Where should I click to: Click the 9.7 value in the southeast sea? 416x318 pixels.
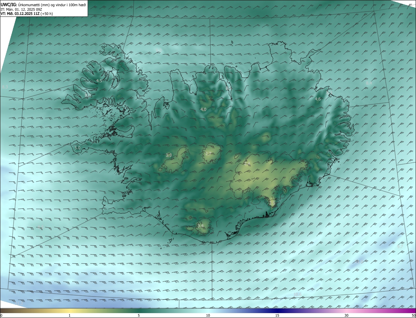[x=400, y=246]
